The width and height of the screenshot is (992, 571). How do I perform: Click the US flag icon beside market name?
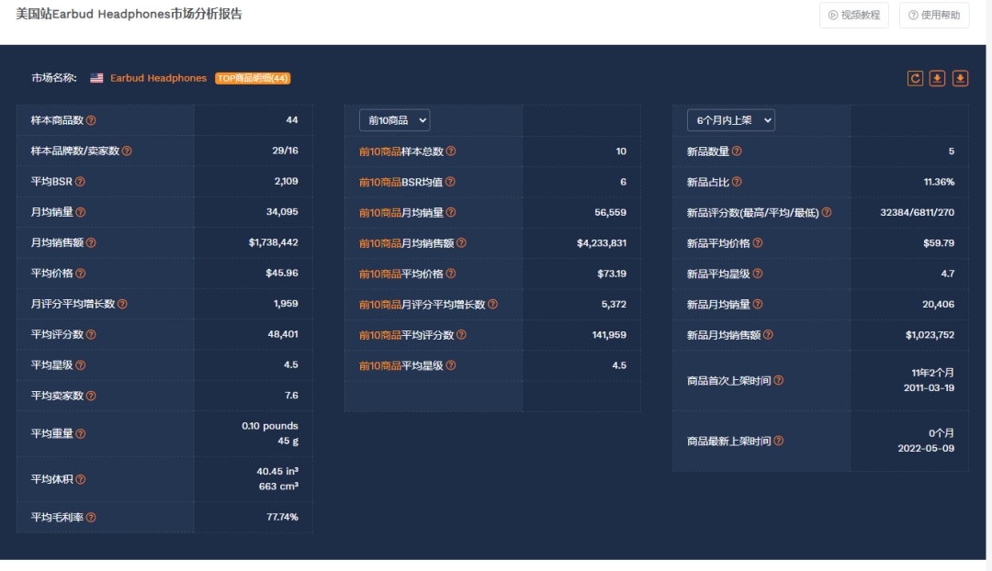(96, 79)
